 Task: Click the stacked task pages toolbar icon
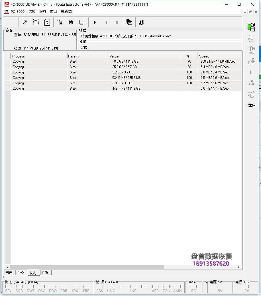129,22
